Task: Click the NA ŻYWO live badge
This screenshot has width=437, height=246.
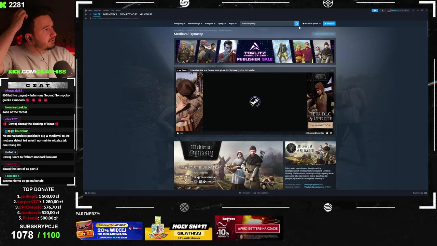Action: pyautogui.click(x=182, y=70)
